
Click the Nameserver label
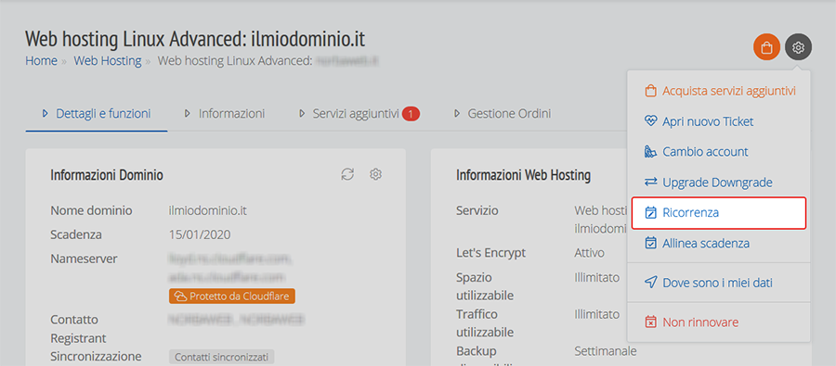coord(84,259)
